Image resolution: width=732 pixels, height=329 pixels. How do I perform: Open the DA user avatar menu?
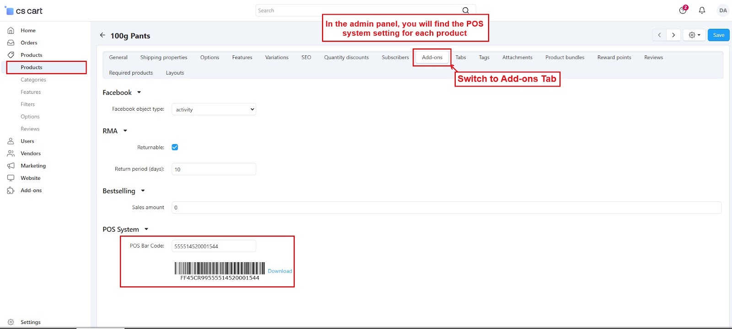click(x=723, y=11)
